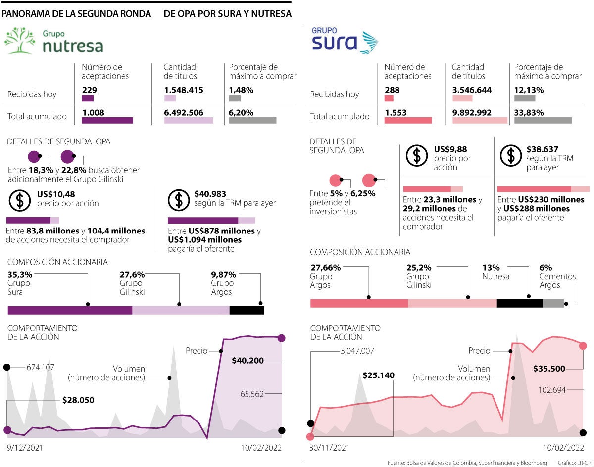Screen dimensions: 594x467
Task: Select the dollar icon next to $40.983
Action: coord(178,200)
